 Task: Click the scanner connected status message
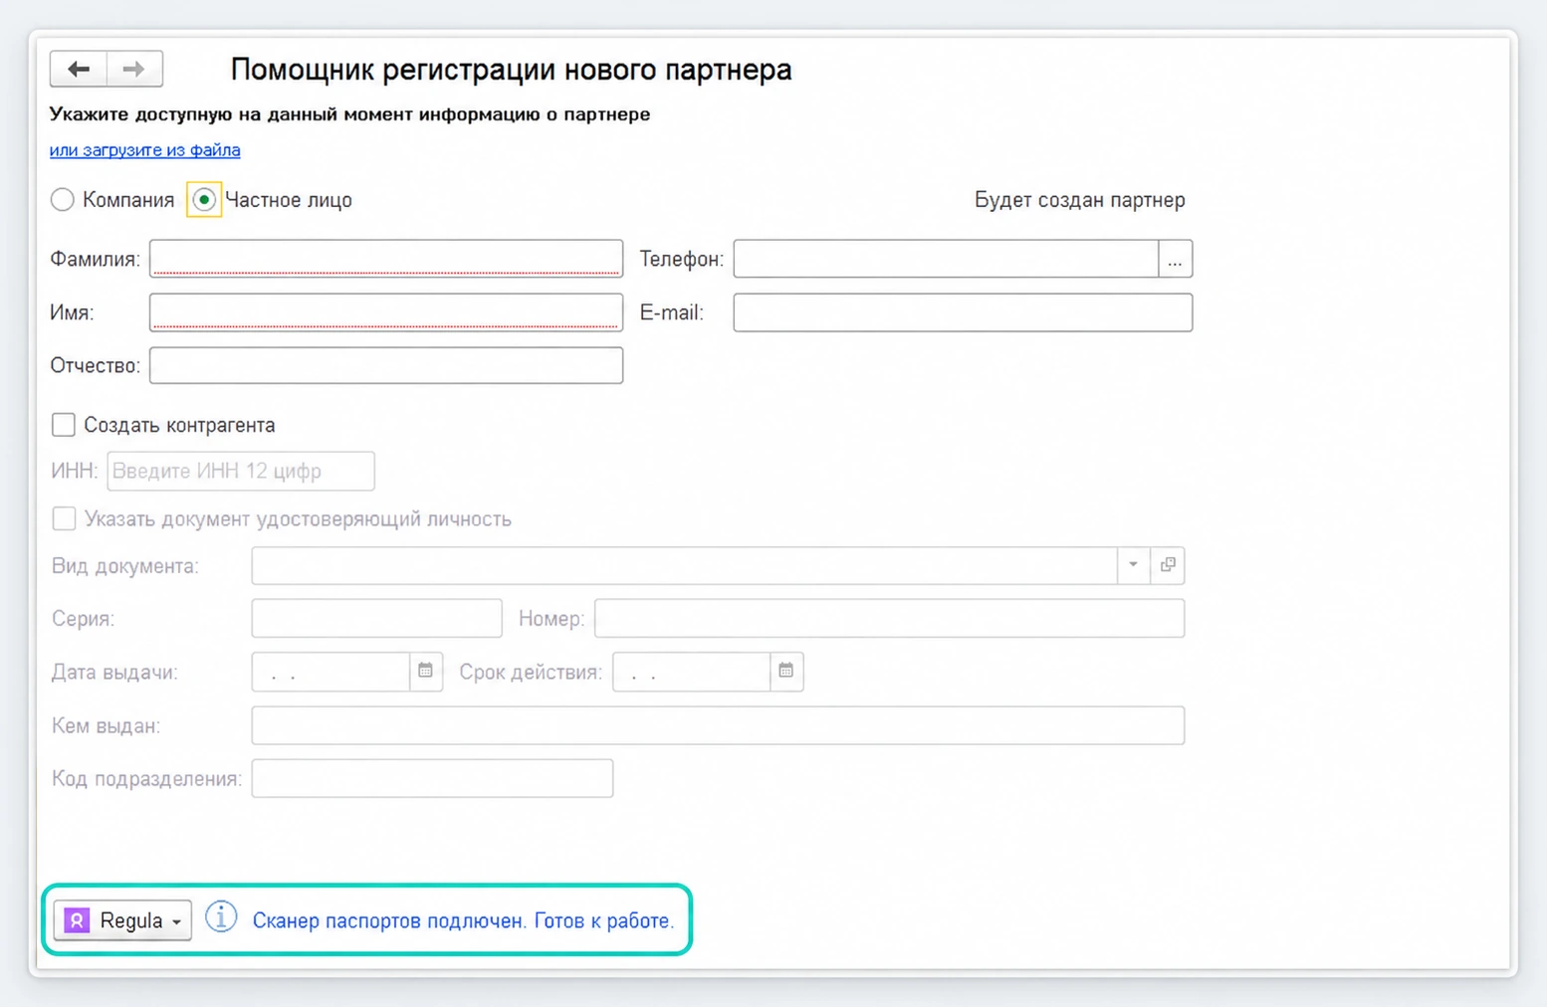(x=463, y=920)
